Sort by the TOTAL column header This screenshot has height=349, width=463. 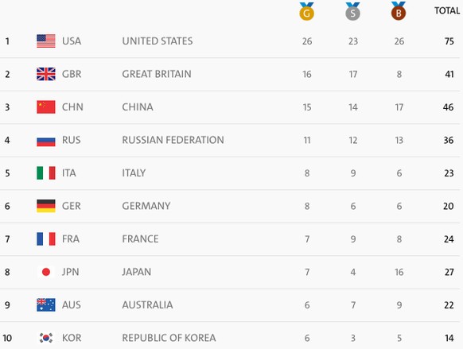click(447, 11)
